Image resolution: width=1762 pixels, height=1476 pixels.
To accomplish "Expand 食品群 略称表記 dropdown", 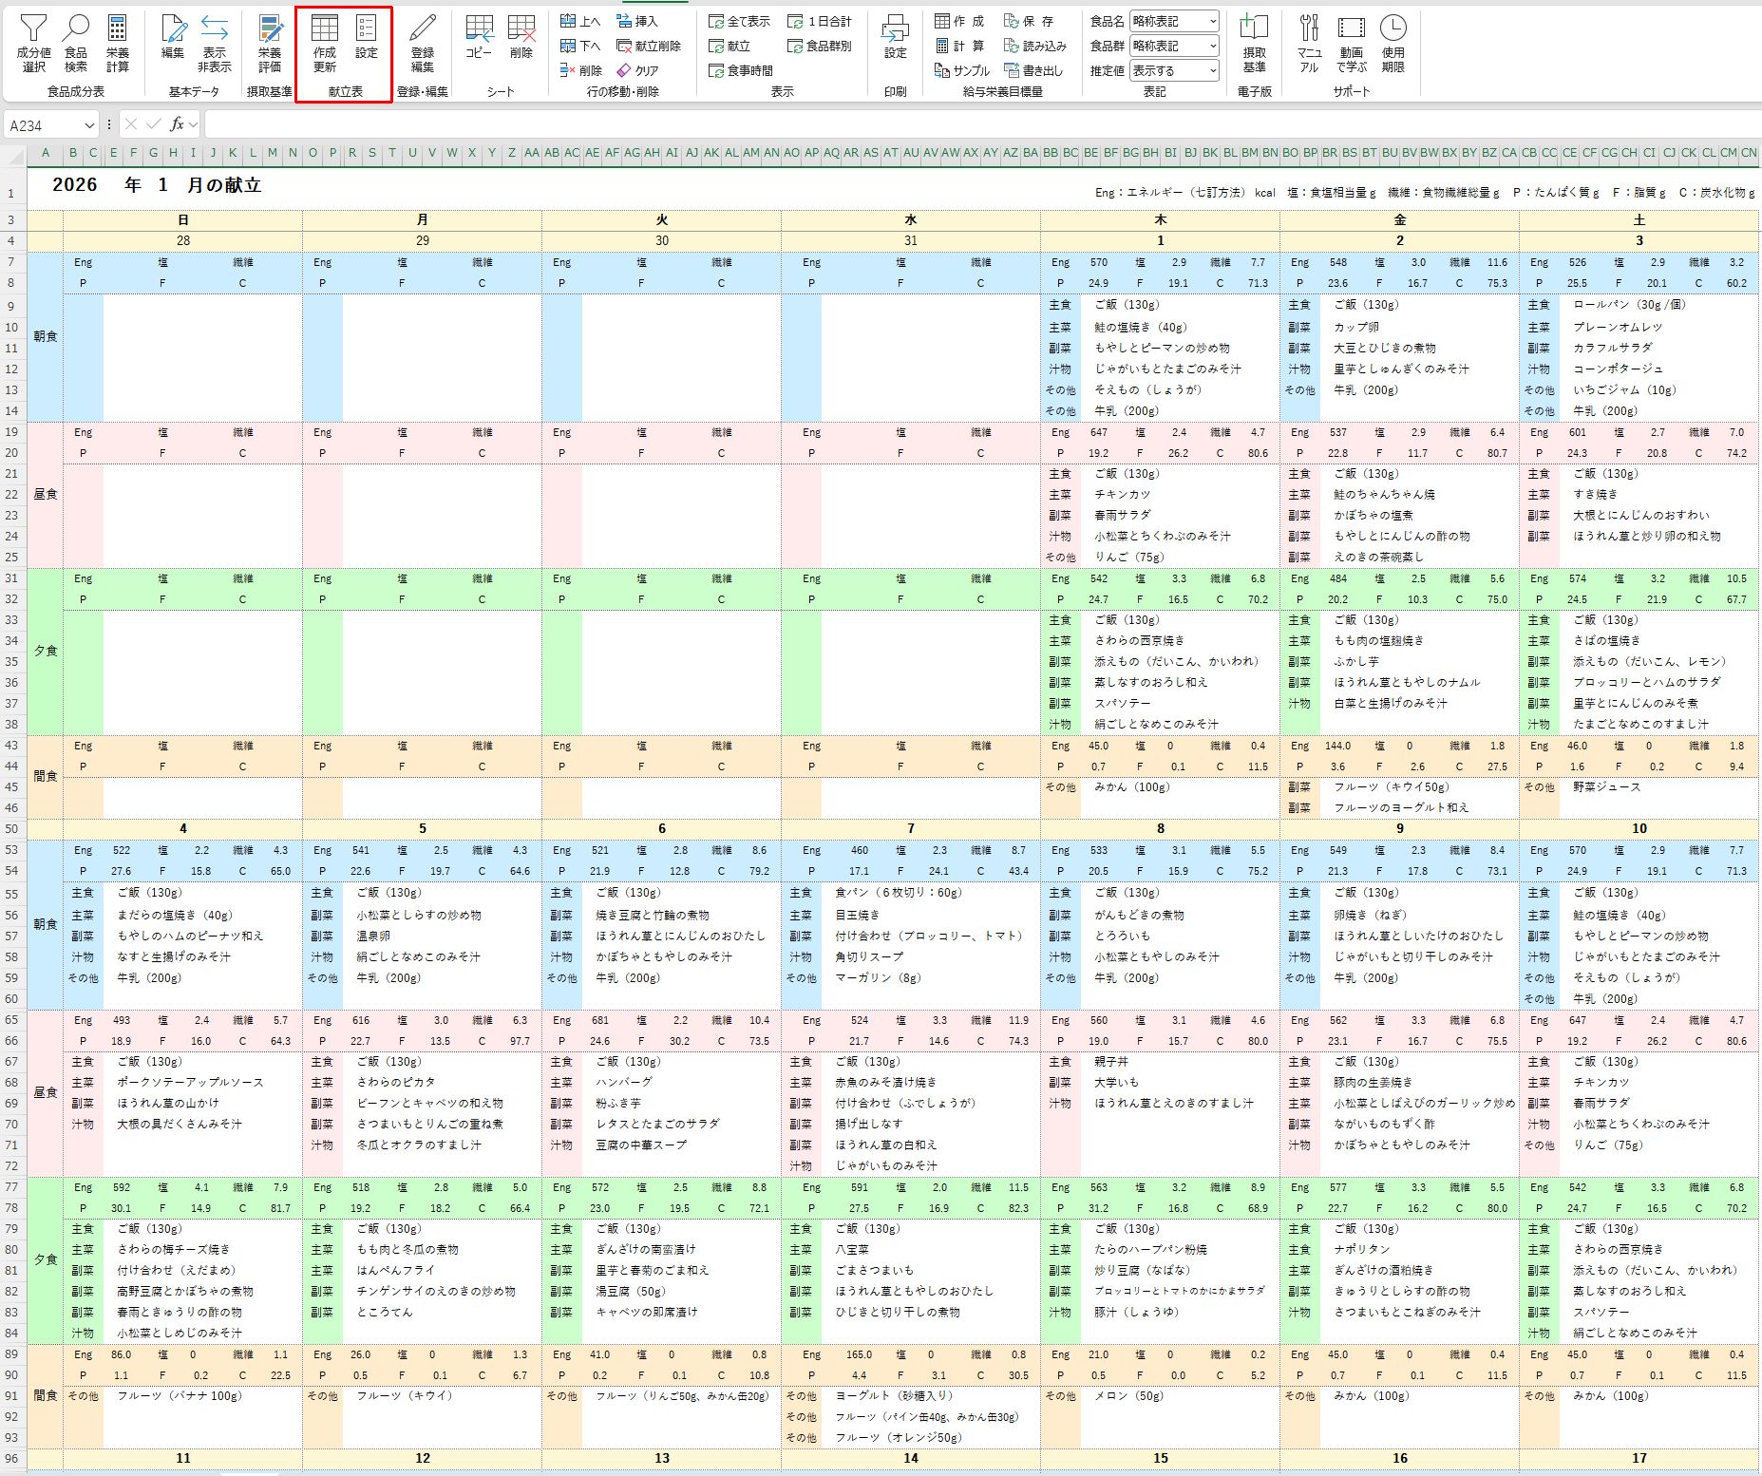I will (x=1174, y=46).
